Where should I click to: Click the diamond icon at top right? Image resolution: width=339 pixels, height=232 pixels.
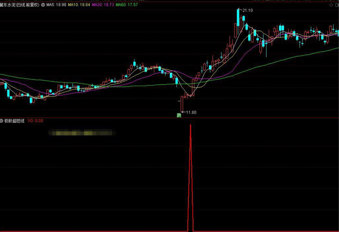point(331,5)
